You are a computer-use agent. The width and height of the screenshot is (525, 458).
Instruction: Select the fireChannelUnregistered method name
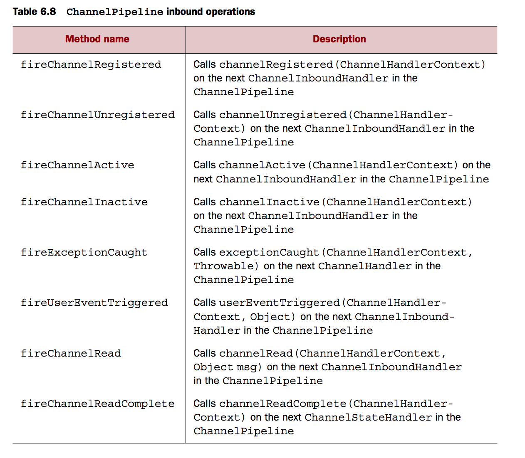(98, 115)
